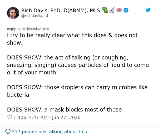Open Rich Davis's profile photo

point(13,13)
